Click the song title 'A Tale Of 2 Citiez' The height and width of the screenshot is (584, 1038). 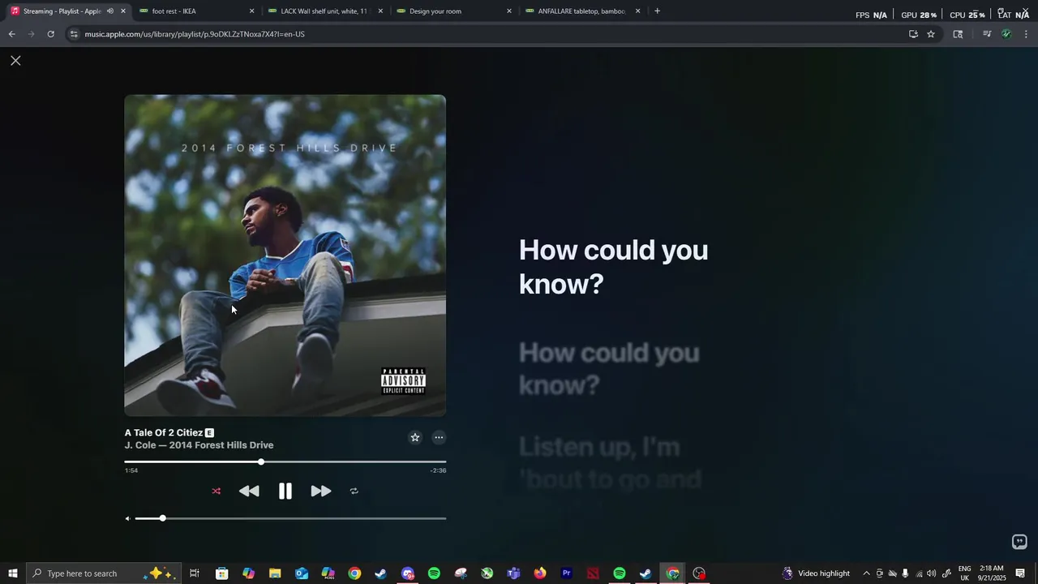164,432
